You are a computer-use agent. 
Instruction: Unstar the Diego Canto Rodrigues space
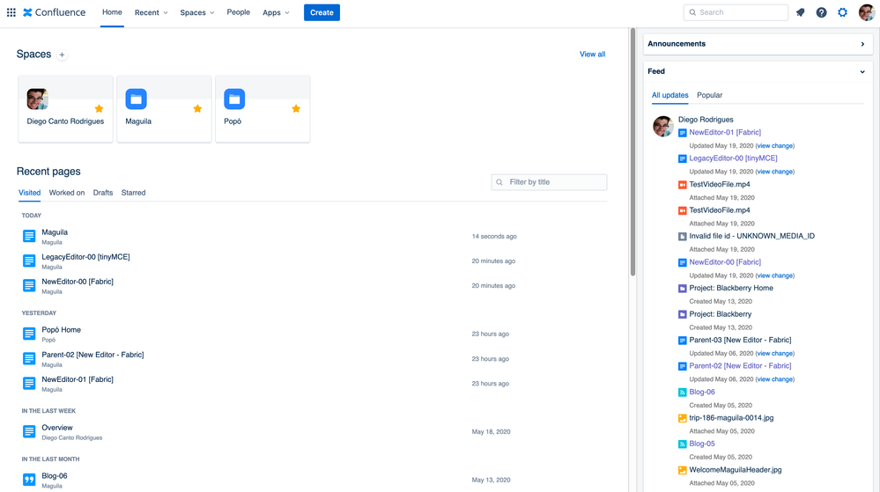tap(99, 108)
